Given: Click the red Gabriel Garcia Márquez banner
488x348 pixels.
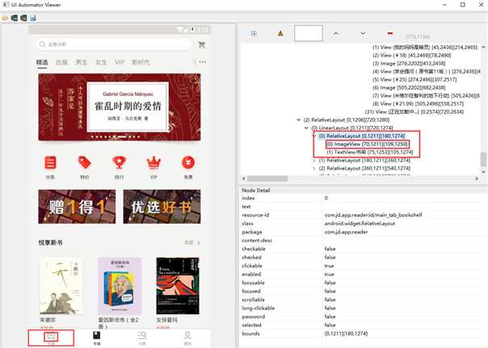Looking at the screenshot, I should 120,107.
